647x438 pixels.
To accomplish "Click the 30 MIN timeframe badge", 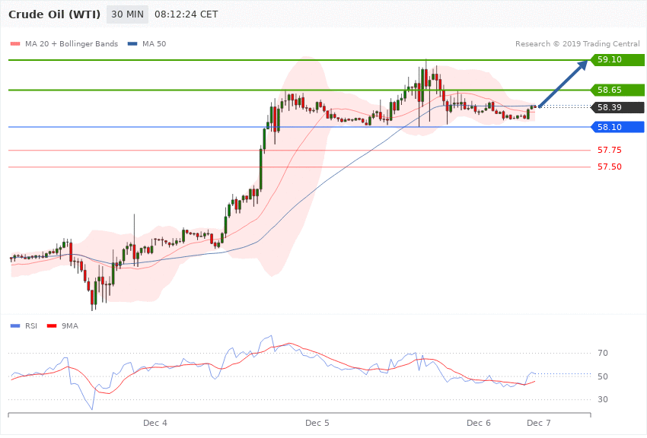I will click(128, 14).
